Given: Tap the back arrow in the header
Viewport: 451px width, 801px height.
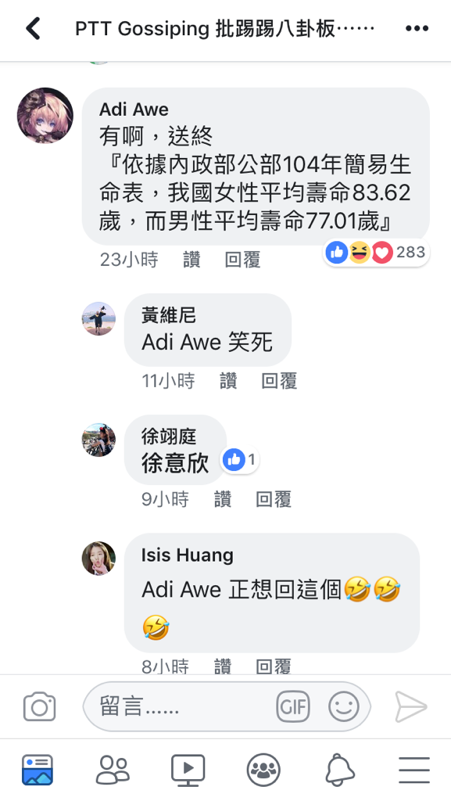Looking at the screenshot, I should coord(33,28).
